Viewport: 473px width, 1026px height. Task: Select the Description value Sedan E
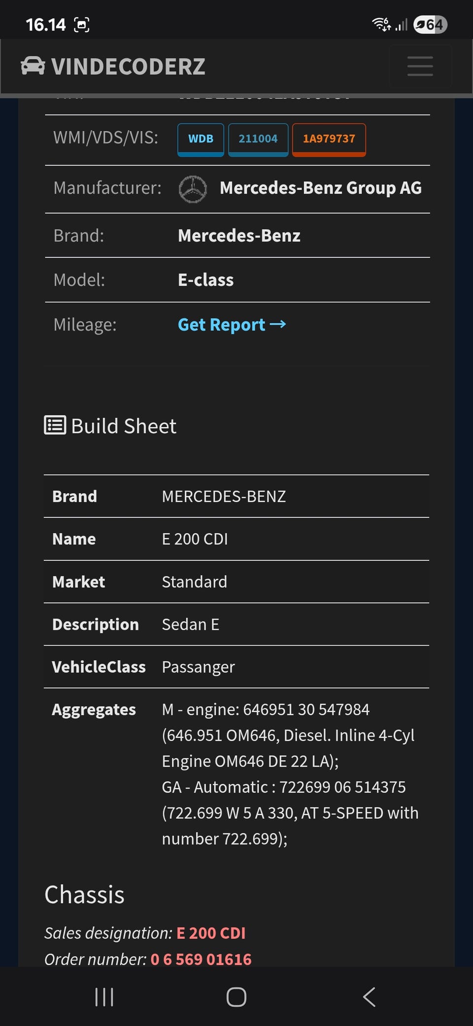[190, 624]
